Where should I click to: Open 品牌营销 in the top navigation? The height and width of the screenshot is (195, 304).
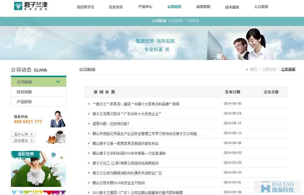coord(203,7)
